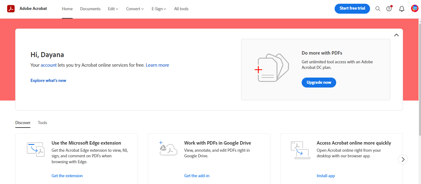Follow the Get the extension link
The width and height of the screenshot is (421, 184).
point(67,176)
